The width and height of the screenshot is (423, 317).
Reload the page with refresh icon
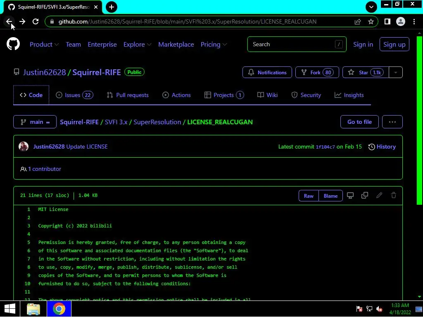[36, 21]
